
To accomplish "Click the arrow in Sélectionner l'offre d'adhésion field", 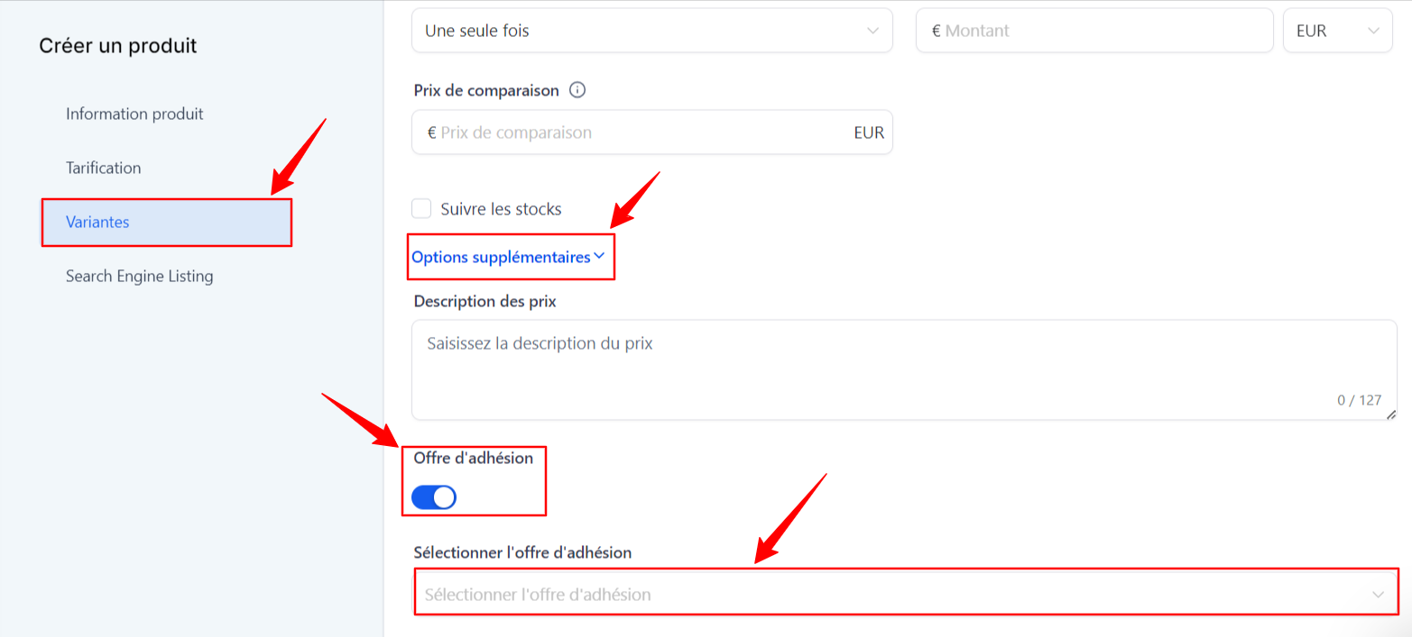I will [x=1378, y=595].
